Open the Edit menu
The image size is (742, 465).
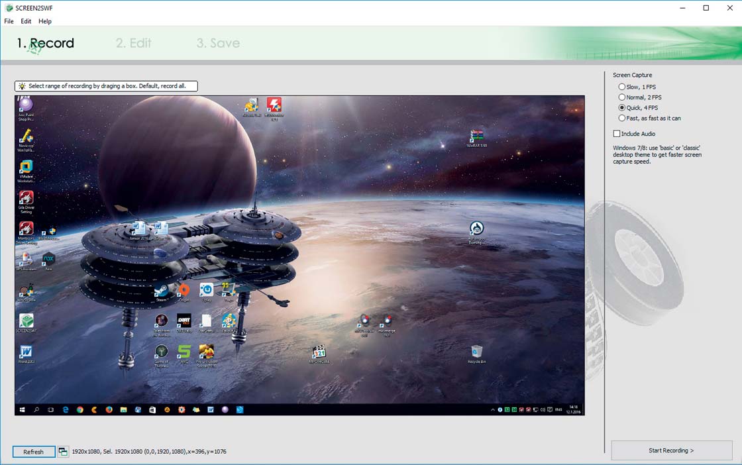point(26,21)
